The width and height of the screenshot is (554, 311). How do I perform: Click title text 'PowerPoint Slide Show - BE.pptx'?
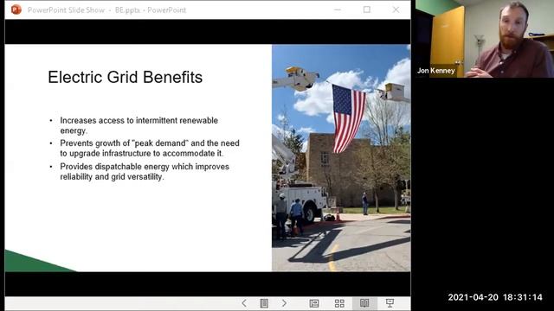pos(84,10)
